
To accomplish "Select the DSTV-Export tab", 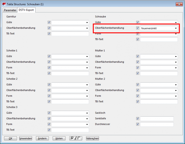I will 26,10.
